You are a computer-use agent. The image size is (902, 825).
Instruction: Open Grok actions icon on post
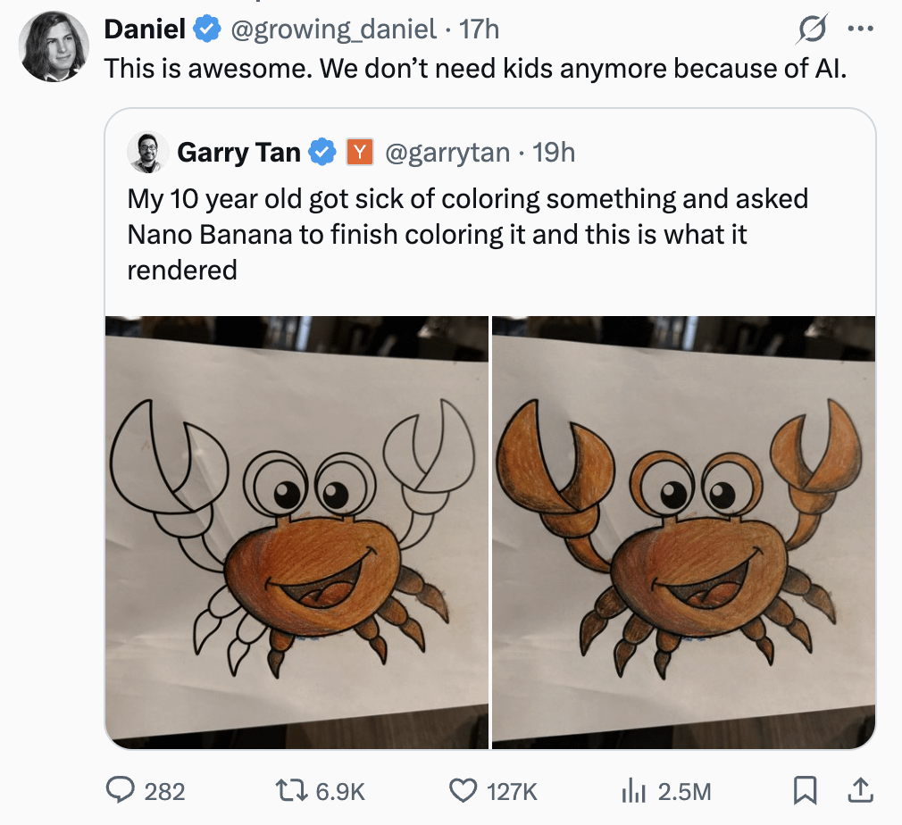pos(812,29)
